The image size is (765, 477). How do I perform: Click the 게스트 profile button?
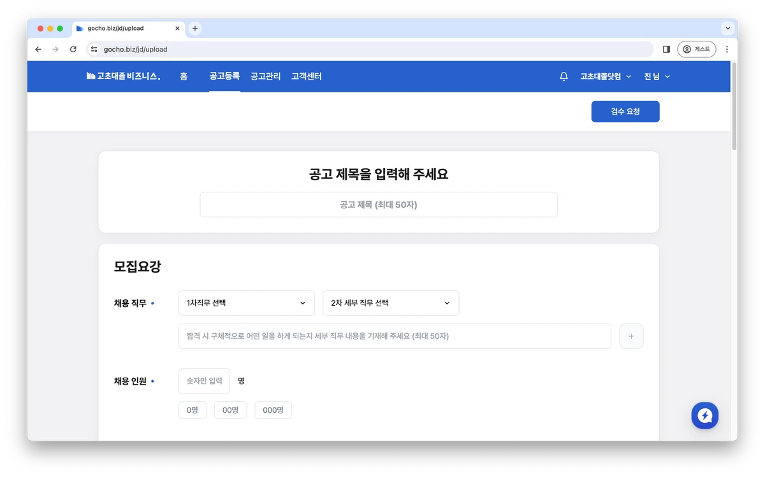697,49
